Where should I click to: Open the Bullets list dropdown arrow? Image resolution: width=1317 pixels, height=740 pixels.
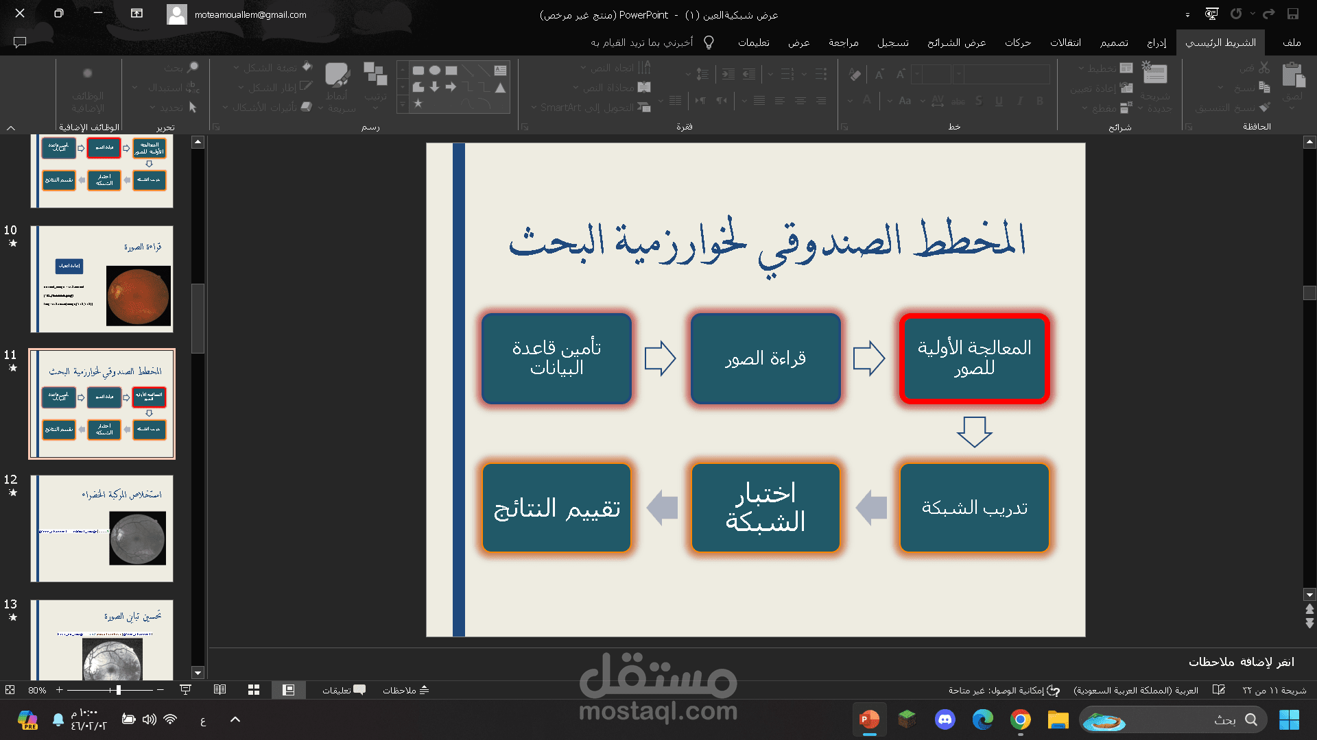click(805, 74)
